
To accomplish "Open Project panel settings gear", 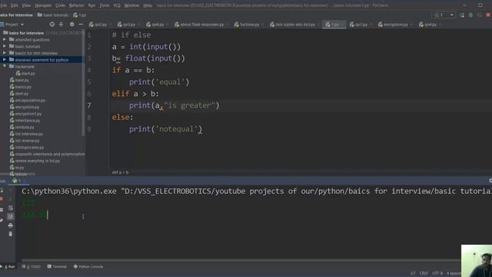I will tap(71, 24).
